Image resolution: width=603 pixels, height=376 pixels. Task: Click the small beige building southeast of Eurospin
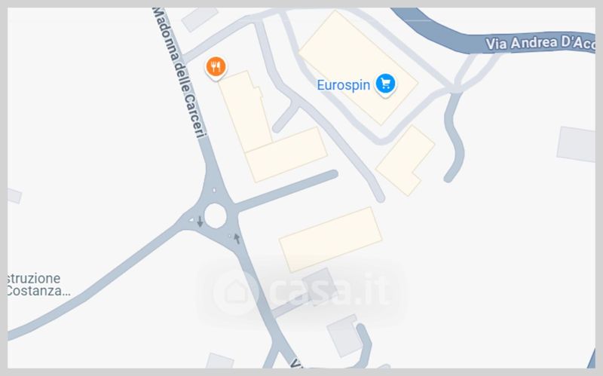tap(405, 160)
